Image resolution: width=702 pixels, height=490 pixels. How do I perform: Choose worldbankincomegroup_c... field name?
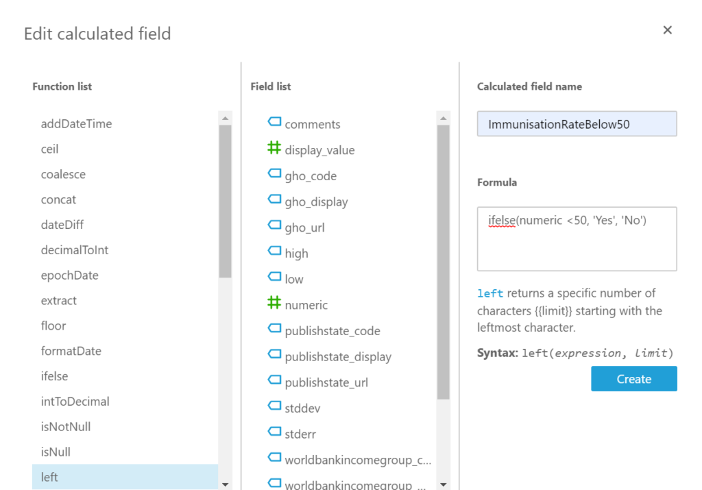[358, 460]
